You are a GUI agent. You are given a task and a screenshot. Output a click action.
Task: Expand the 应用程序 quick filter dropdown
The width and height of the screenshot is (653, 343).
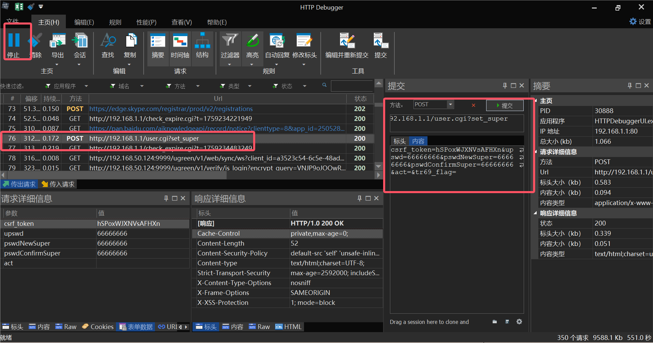(86, 86)
